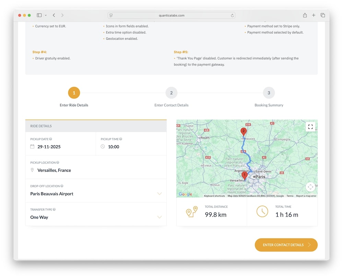Viewport: 343px width, 278px height.
Task: Click the Pickup Time help icon
Action: tap(121, 139)
